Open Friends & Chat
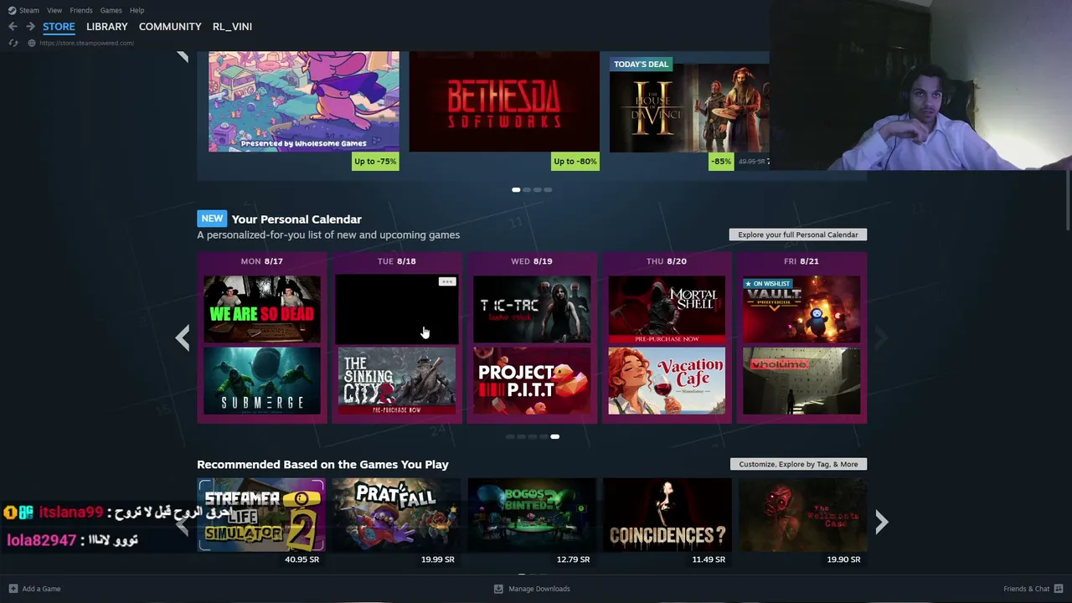 tap(1033, 589)
